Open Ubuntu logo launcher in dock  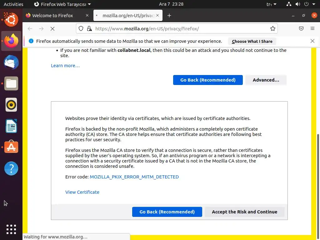click(x=11, y=19)
